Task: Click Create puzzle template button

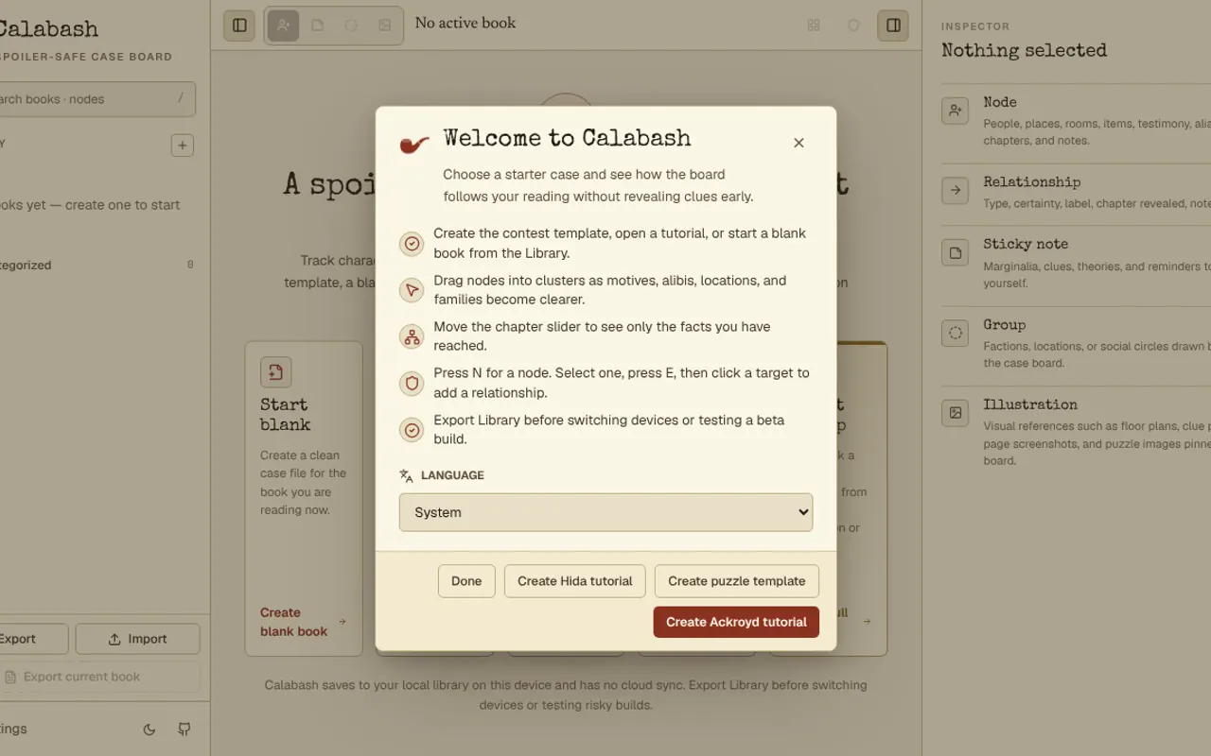Action: [x=737, y=581]
